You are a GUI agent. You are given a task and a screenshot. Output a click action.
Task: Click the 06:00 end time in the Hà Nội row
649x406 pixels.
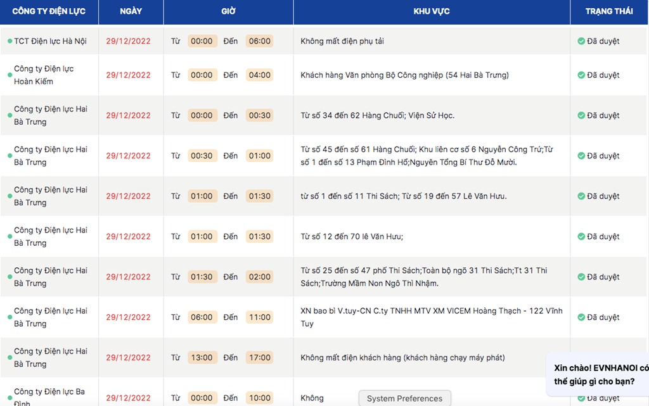259,41
